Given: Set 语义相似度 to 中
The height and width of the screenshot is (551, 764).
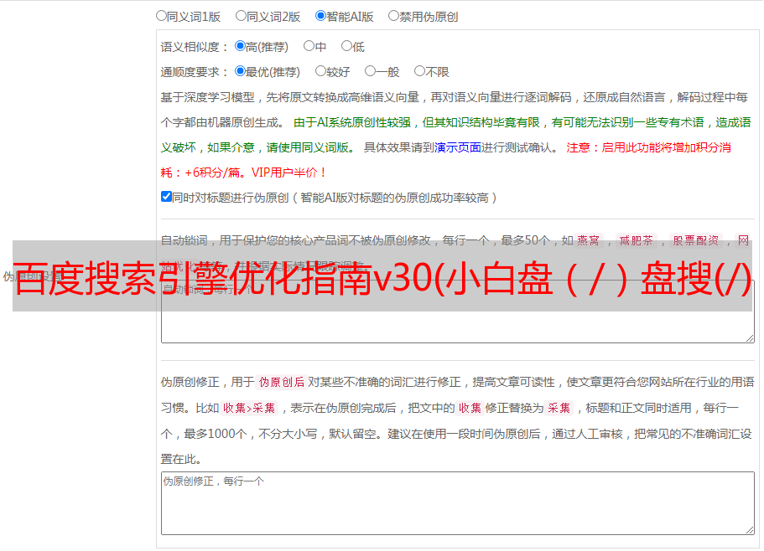Looking at the screenshot, I should 309,46.
